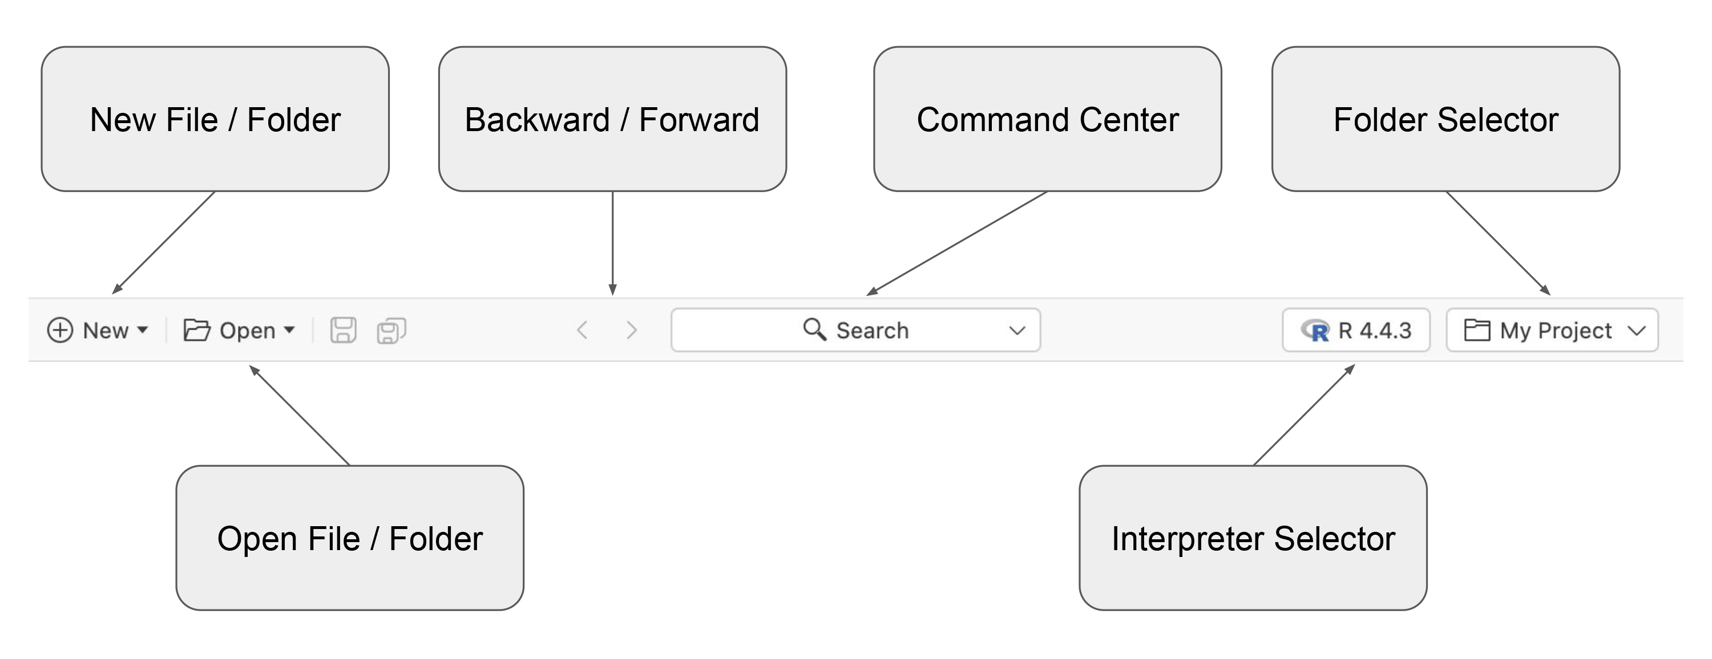Click the Save All icon
The width and height of the screenshot is (1712, 659).
point(393,330)
